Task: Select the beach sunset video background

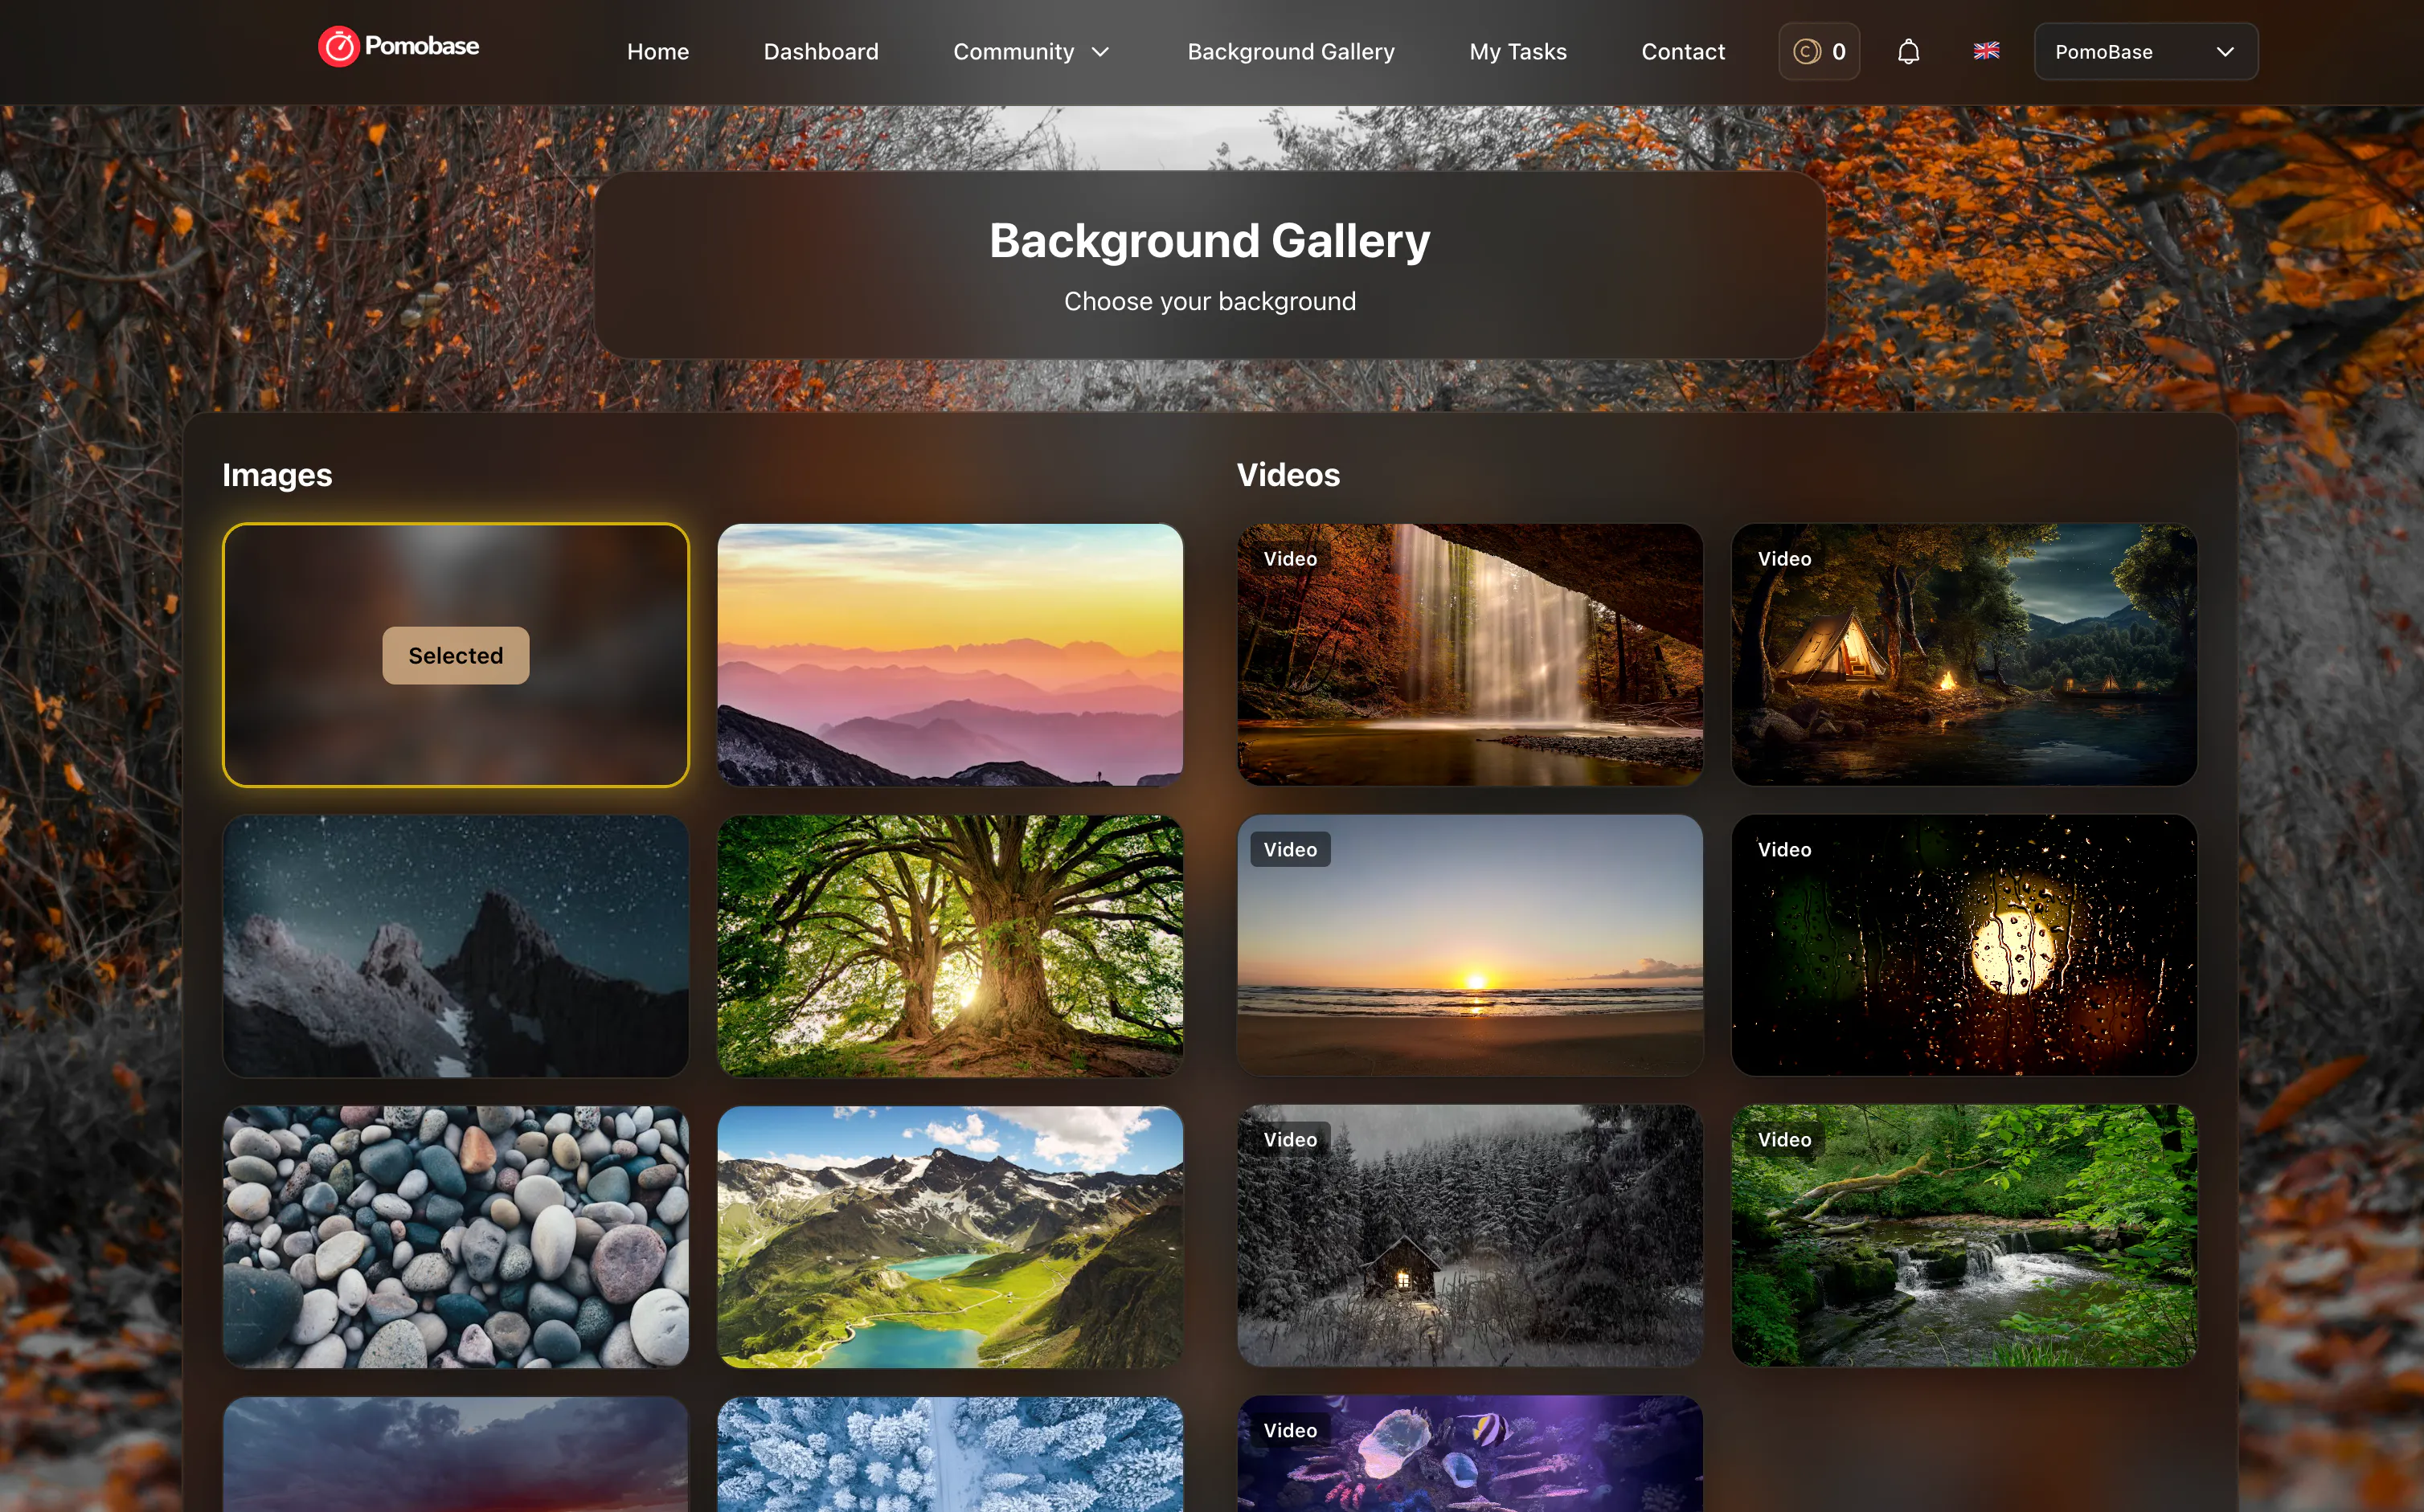Action: coord(1470,946)
